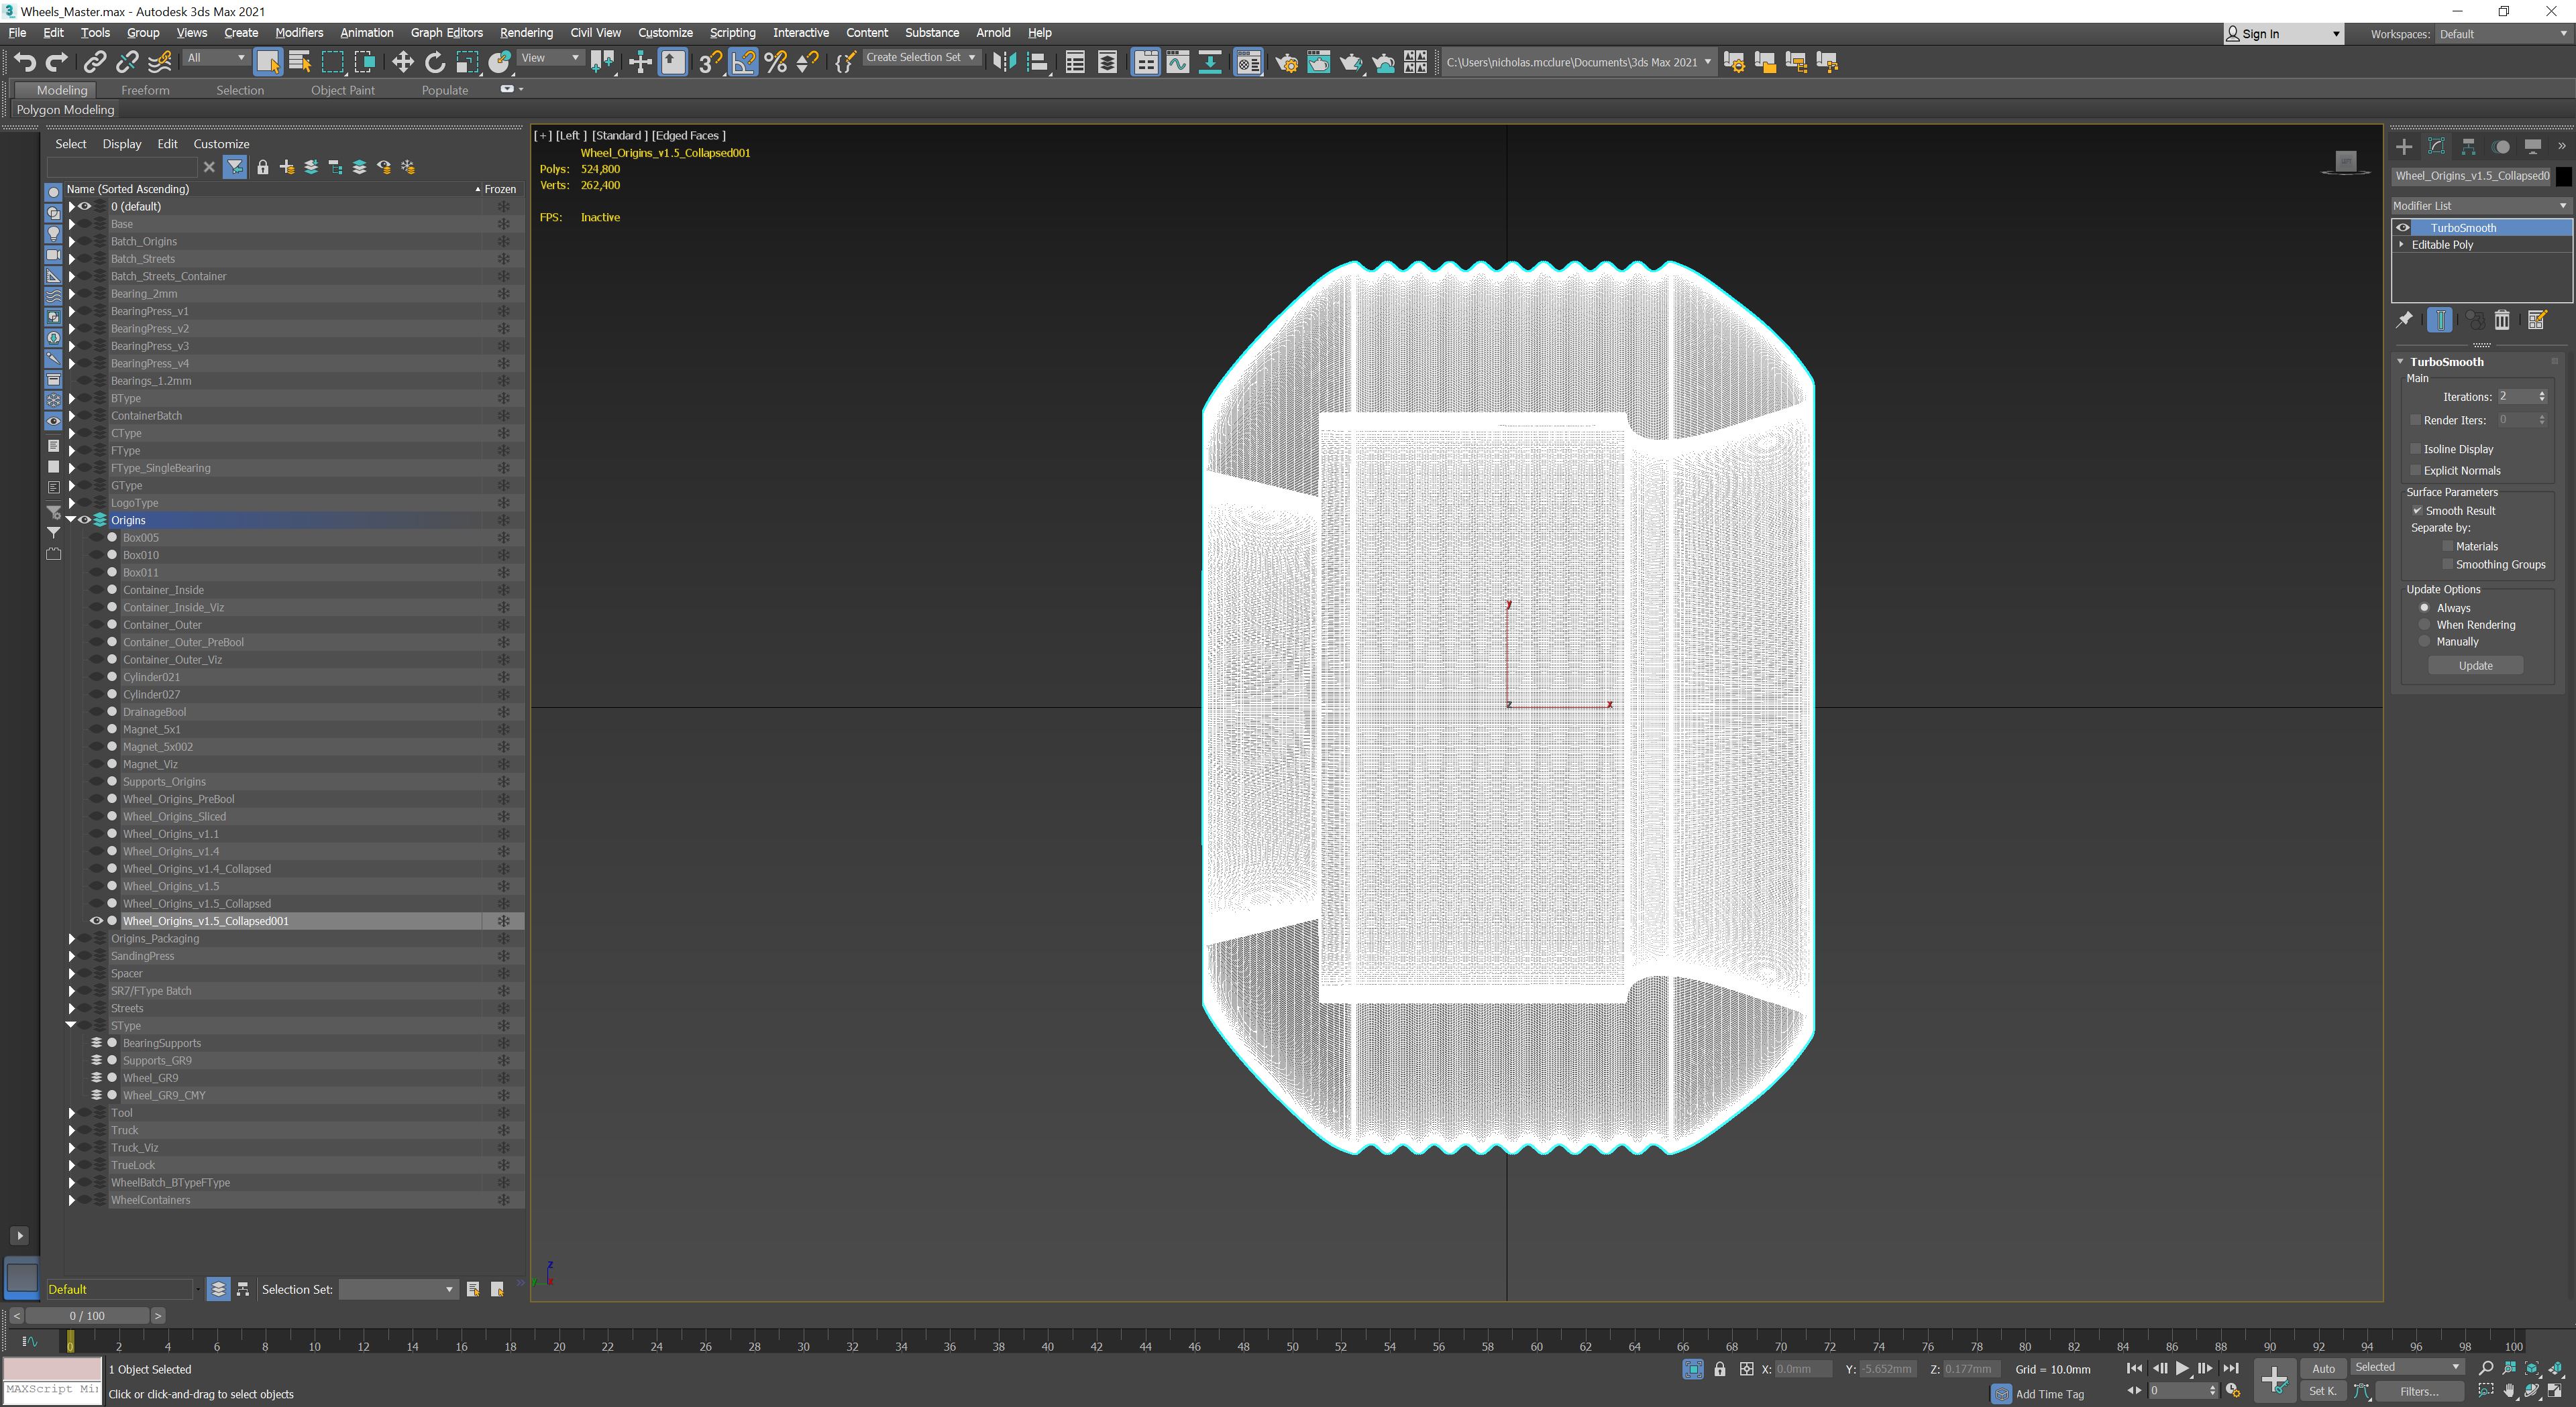Click the 0 / 100 time slider

click(87, 1315)
